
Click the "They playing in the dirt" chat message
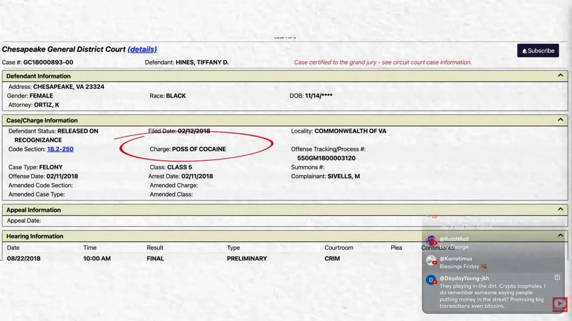492,296
